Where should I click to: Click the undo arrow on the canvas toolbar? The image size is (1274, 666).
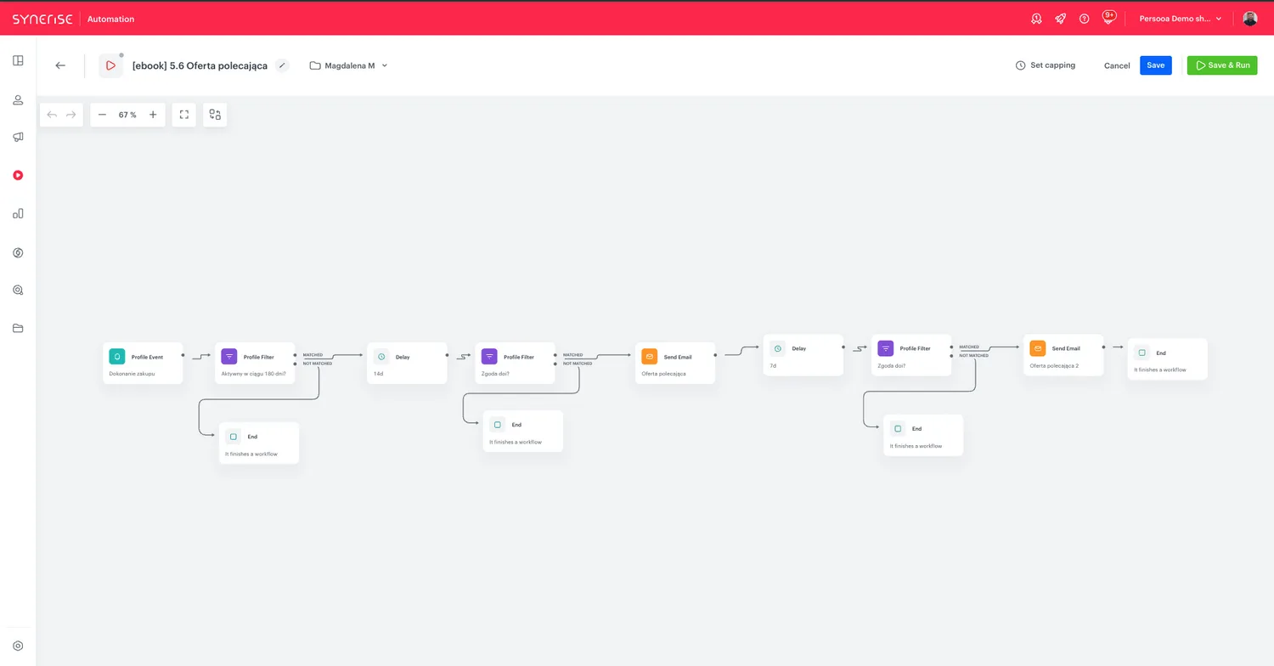[52, 115]
